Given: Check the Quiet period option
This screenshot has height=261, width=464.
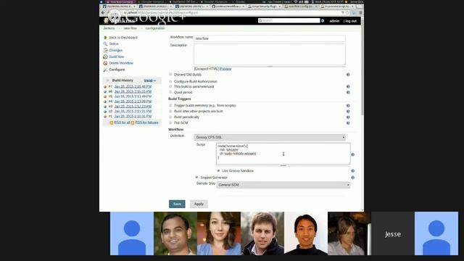Looking at the screenshot, I should coord(170,92).
